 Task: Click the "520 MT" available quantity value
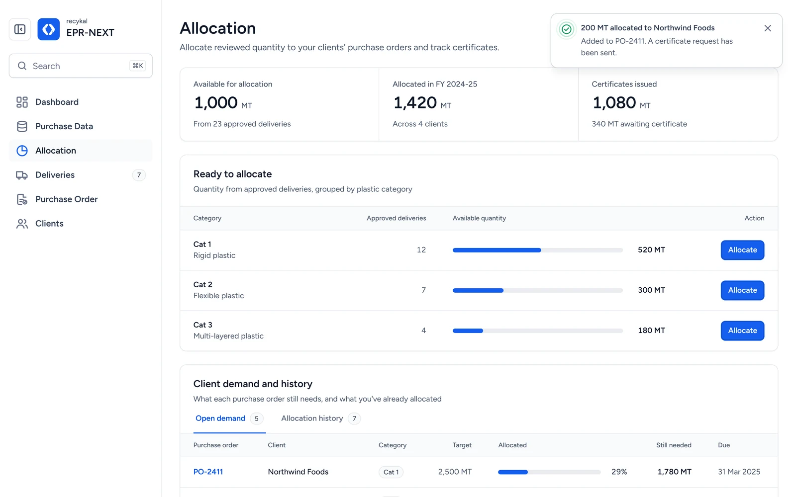(651, 249)
